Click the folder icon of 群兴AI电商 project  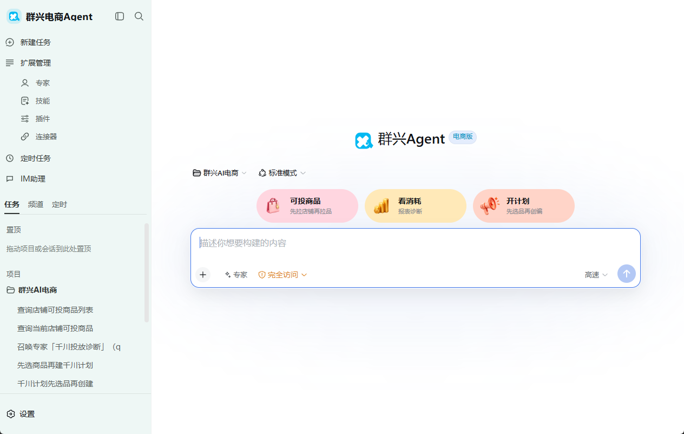coord(10,290)
